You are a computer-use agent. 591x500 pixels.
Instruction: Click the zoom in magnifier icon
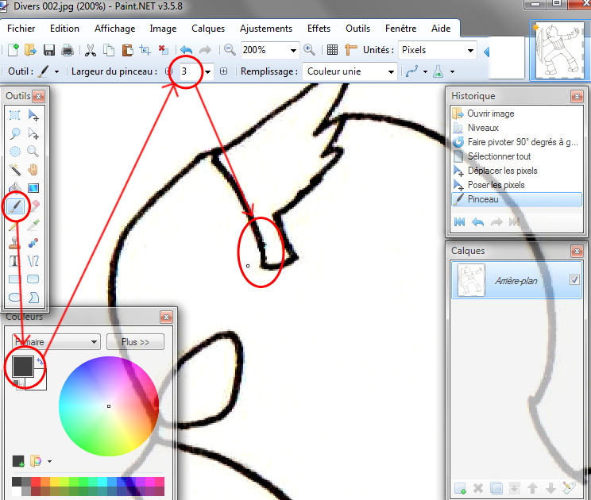(x=310, y=50)
